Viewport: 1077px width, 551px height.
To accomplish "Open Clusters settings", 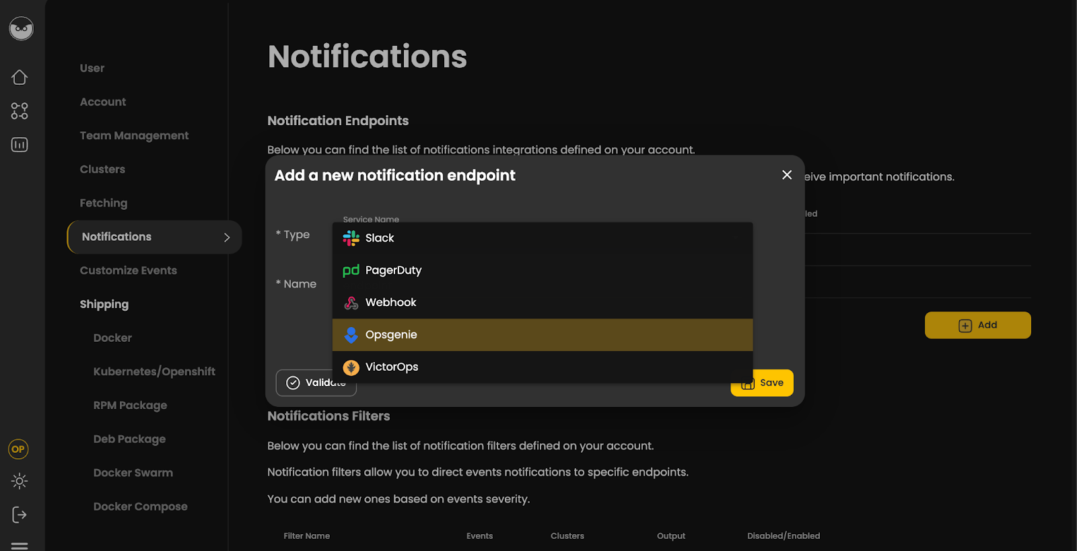I will click(x=102, y=169).
